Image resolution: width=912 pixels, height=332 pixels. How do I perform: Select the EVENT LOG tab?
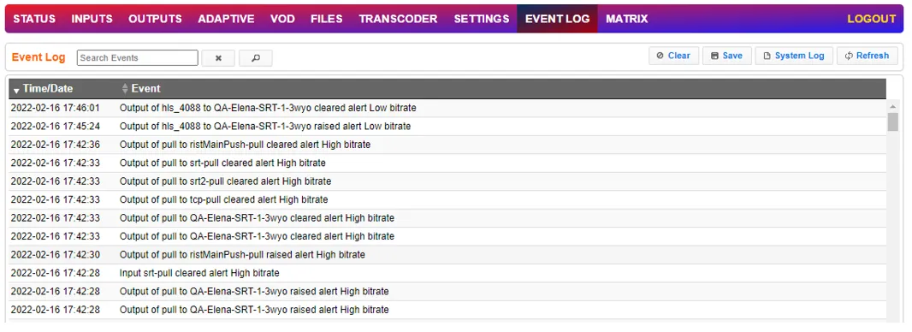point(557,19)
